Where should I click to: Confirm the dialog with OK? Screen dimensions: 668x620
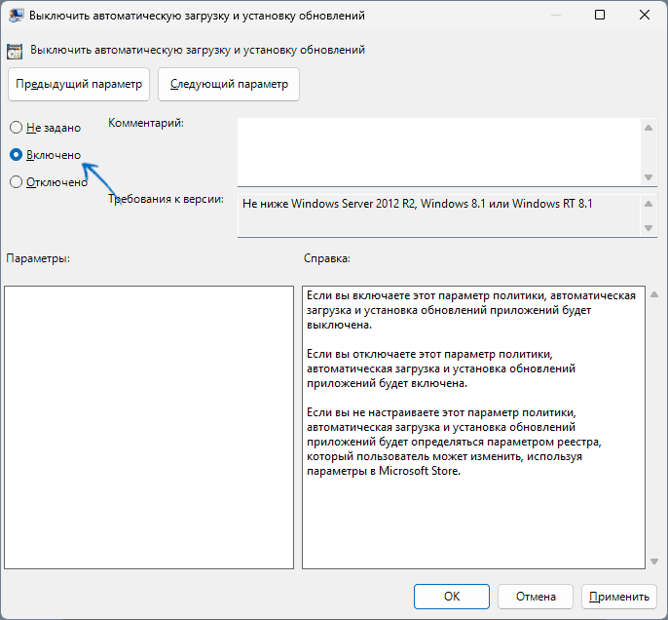(451, 596)
